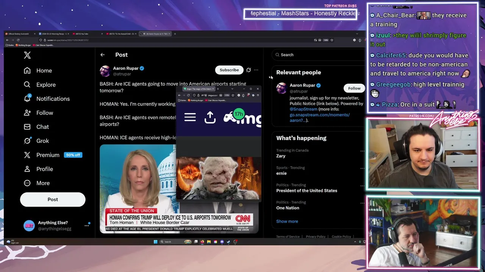The width and height of the screenshot is (485, 272).
Task: Click Show more under What's happening
Action: coord(287,221)
